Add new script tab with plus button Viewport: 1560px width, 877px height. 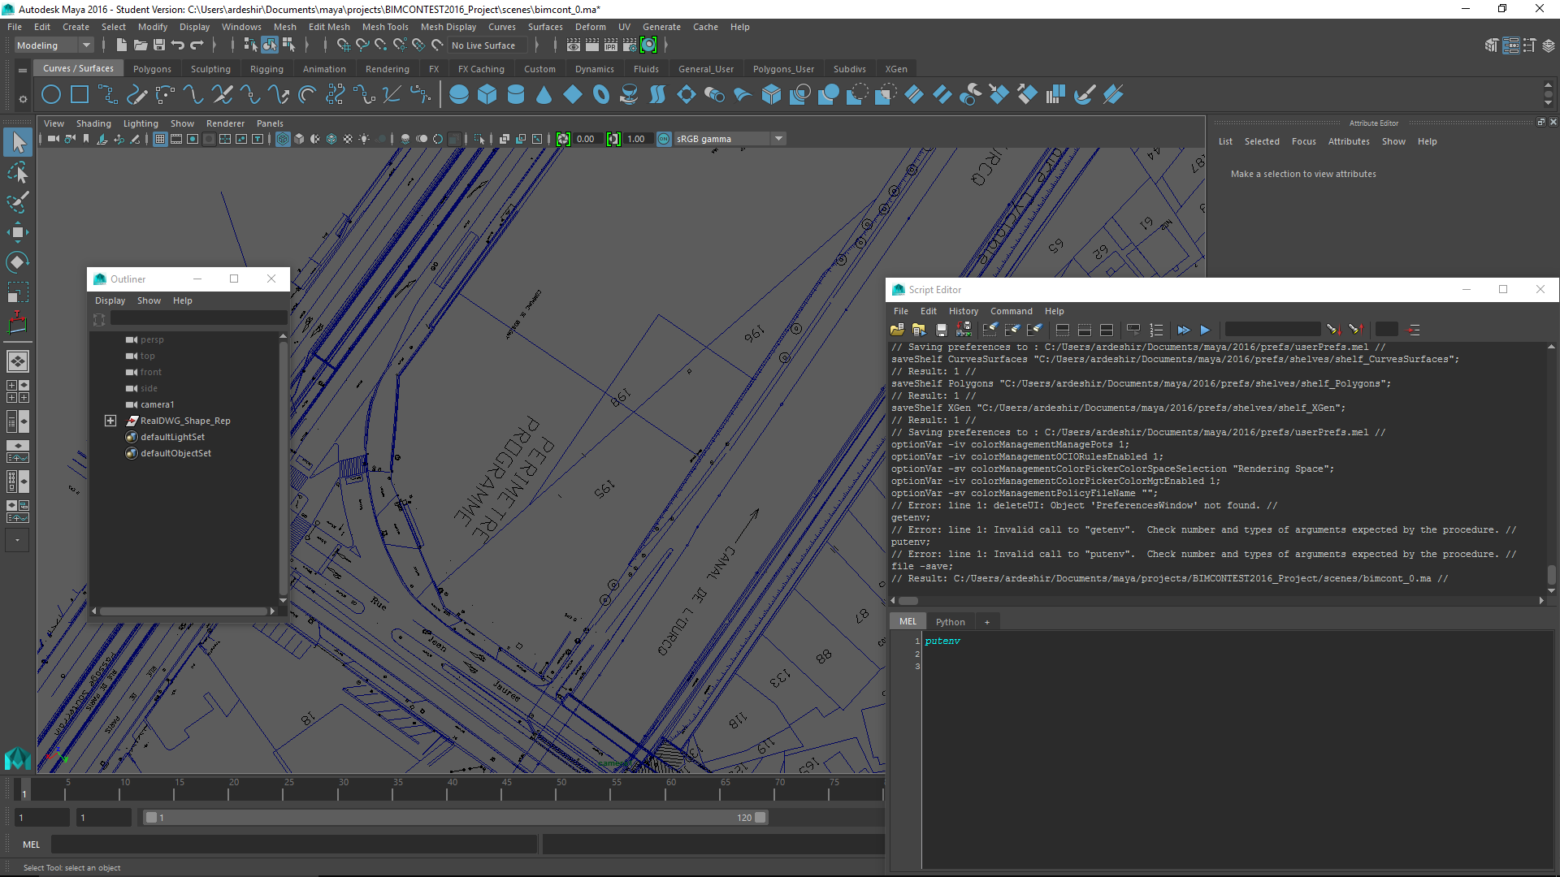(987, 622)
